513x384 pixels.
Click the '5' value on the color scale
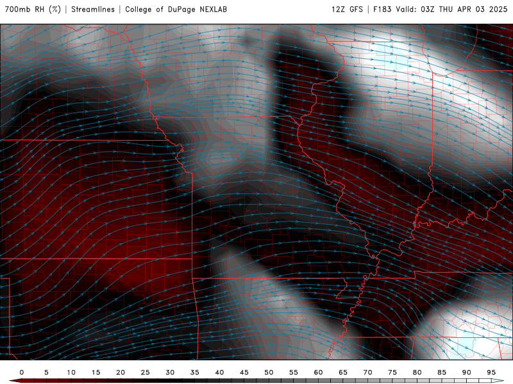click(46, 372)
